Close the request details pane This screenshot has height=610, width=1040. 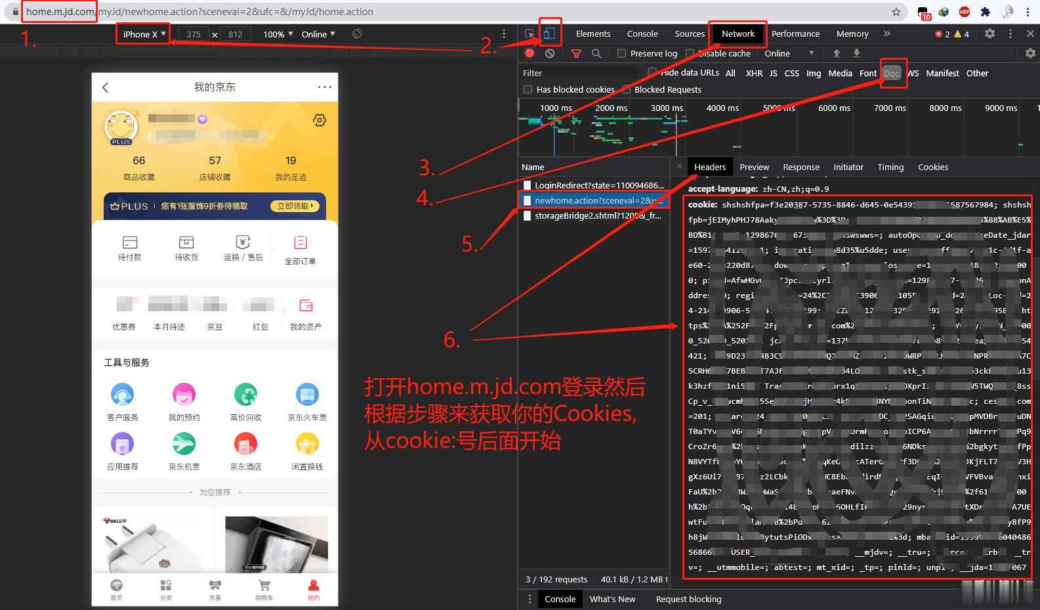pos(679,167)
